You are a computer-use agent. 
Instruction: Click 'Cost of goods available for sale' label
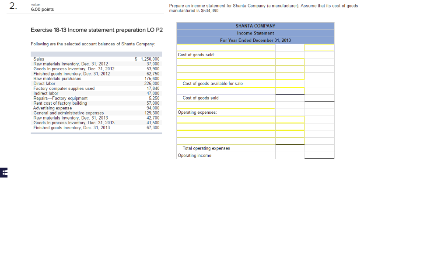[213, 83]
